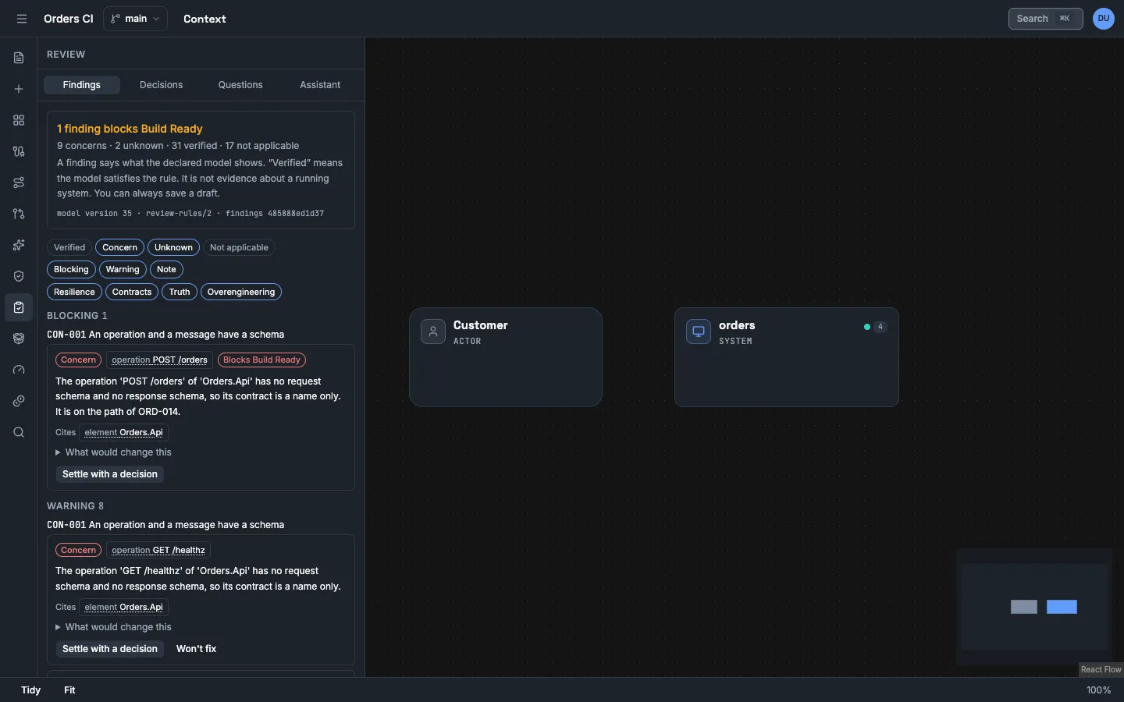
Task: Click the Fit button
Action: pos(69,690)
